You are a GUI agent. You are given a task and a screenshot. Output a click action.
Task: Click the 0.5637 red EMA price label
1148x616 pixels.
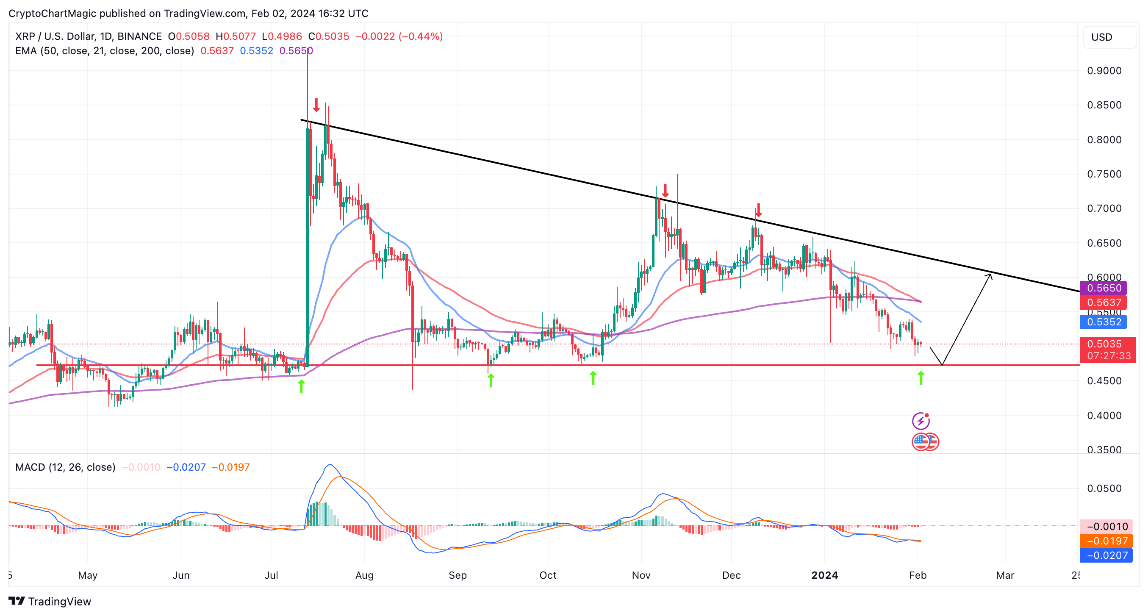pyautogui.click(x=1104, y=302)
